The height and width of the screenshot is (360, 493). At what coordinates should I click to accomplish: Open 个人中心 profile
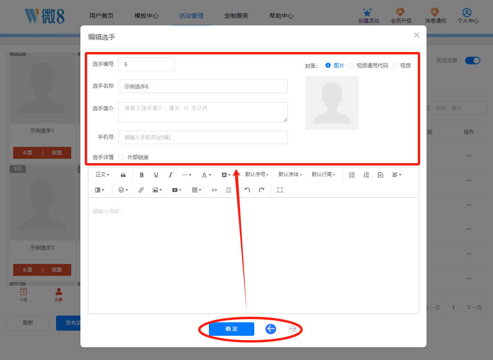[x=468, y=16]
